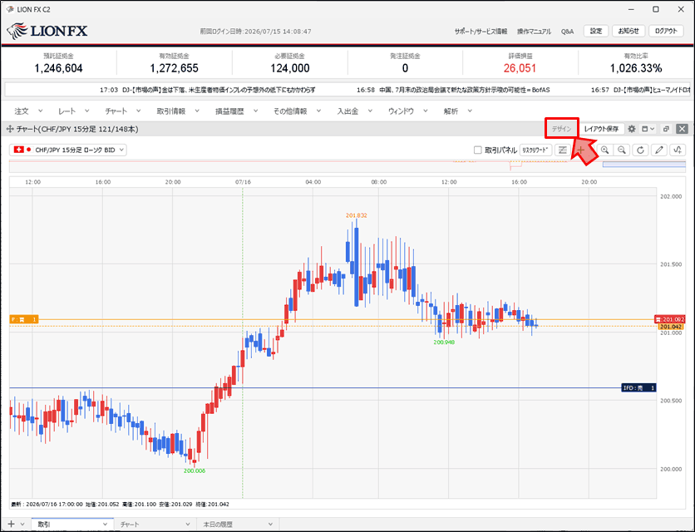Open dropdown arrow beside bottom plus icon
This screenshot has height=532, width=695.
click(x=22, y=524)
